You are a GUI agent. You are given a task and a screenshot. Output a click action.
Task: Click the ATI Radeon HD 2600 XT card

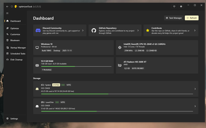pos(157,65)
